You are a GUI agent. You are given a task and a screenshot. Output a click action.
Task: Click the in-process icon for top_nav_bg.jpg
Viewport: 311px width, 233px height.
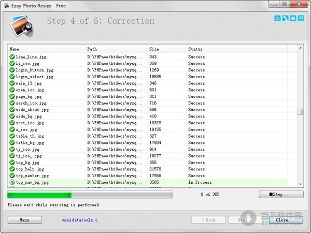click(x=12, y=182)
